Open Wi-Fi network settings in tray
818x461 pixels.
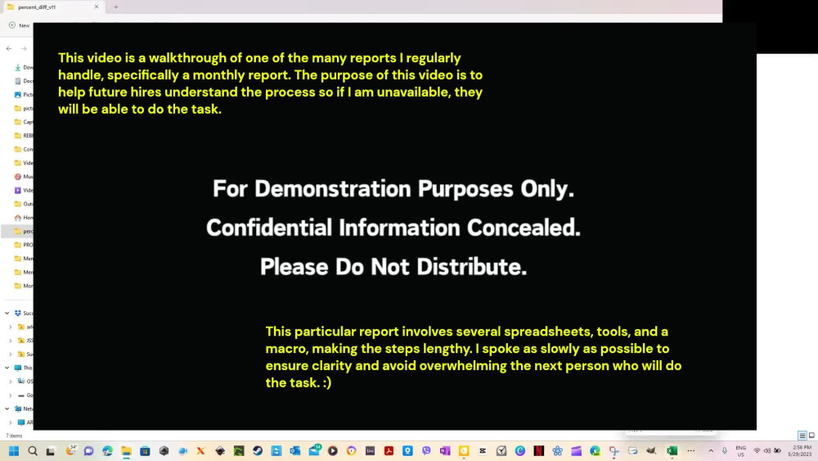757,451
